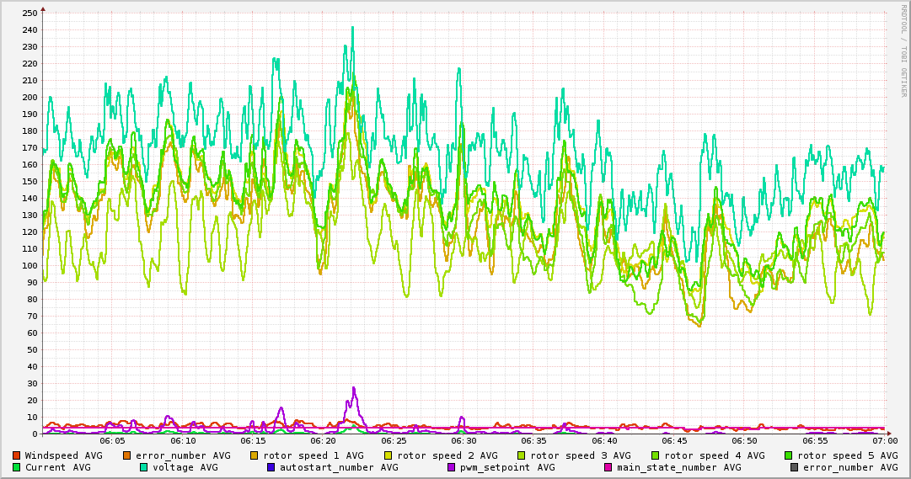The width and height of the screenshot is (911, 479).
Task: Click the rotor speed 2 AVG swatch
Action: coord(389,455)
